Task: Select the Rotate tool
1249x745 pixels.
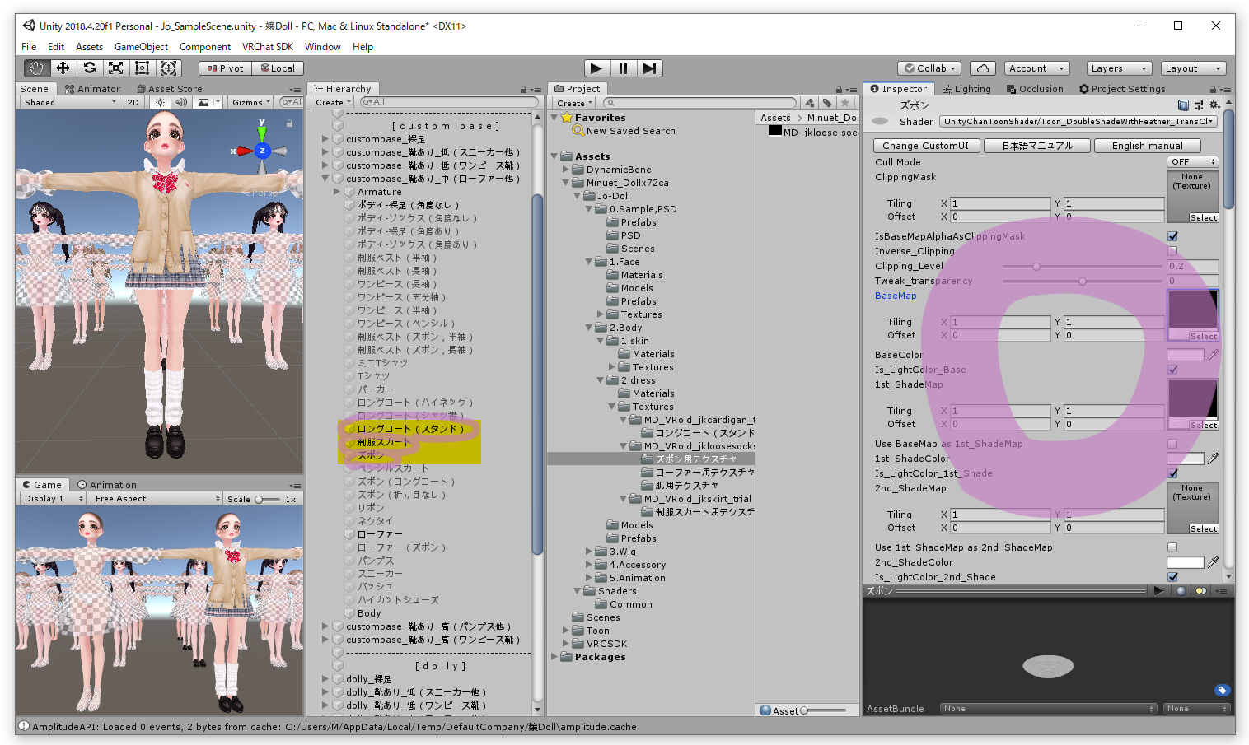Action: click(89, 68)
